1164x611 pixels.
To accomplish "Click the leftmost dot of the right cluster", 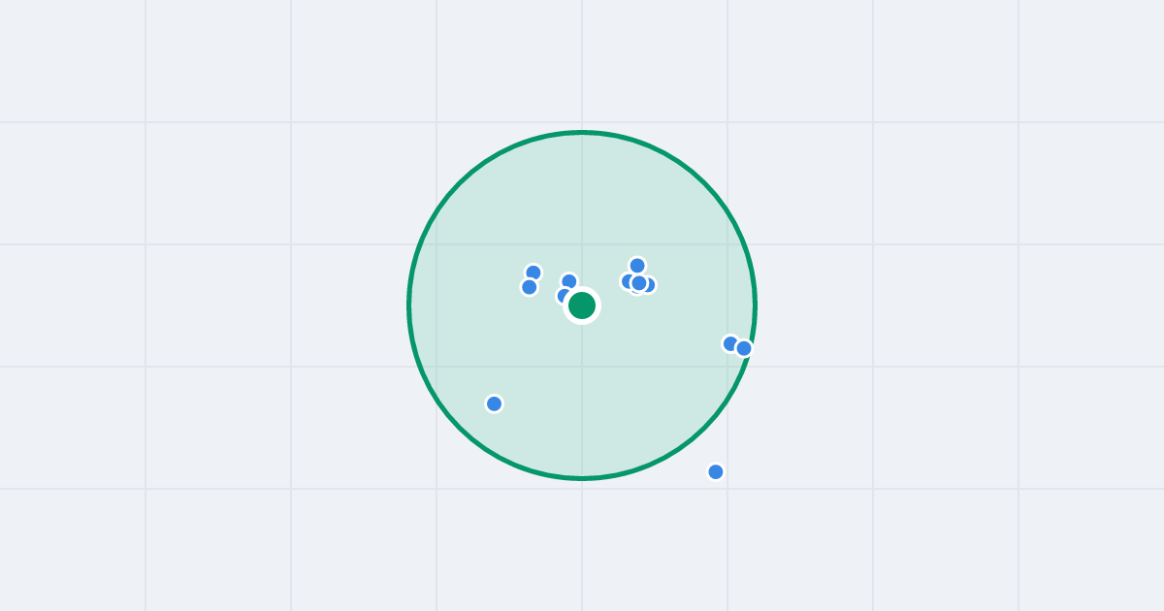I will (627, 281).
